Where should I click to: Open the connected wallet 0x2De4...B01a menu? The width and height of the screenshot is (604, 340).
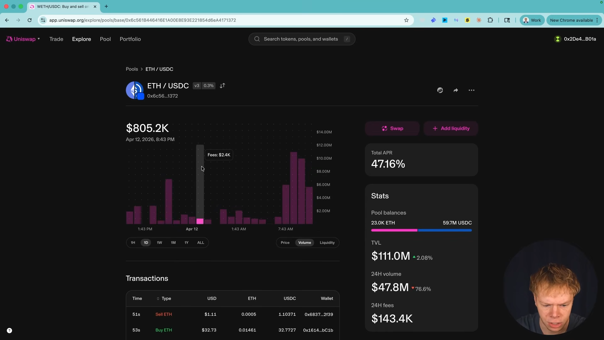pyautogui.click(x=575, y=39)
